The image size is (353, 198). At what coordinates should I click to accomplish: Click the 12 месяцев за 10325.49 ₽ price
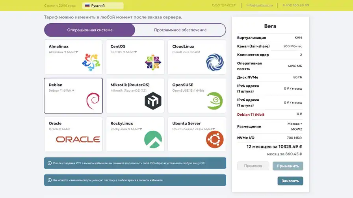coord(274,147)
